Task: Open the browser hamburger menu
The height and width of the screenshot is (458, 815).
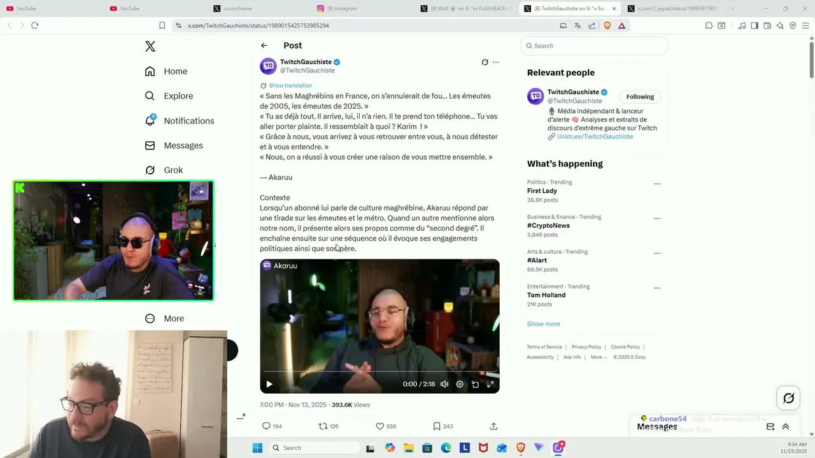Action: (805, 25)
